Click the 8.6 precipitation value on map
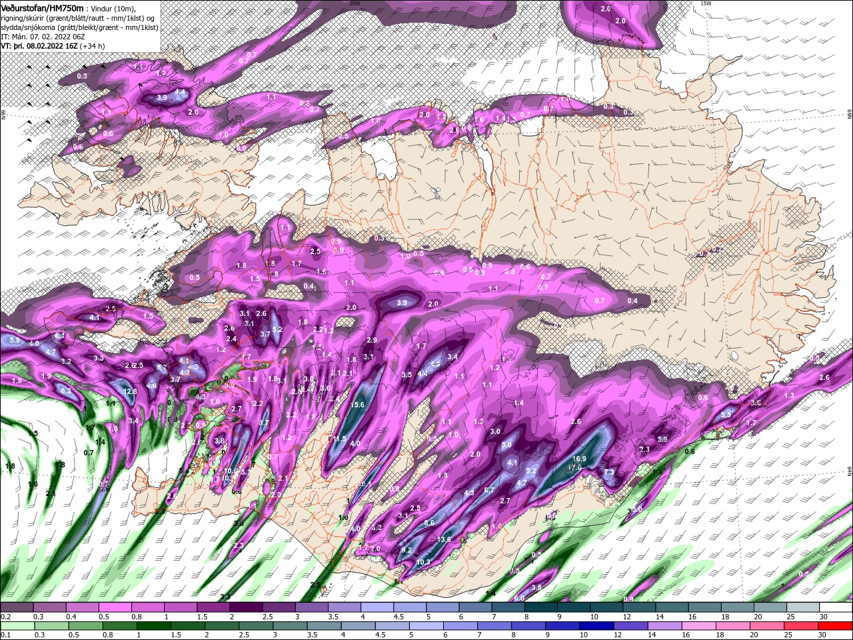The image size is (853, 640). click(429, 523)
